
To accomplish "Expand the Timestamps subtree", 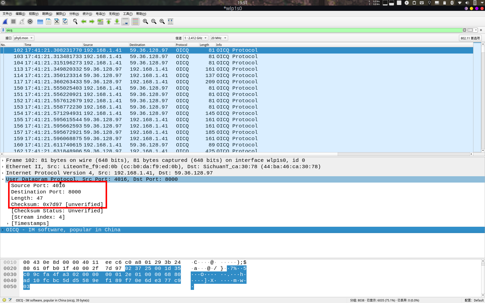I will click(x=8, y=223).
